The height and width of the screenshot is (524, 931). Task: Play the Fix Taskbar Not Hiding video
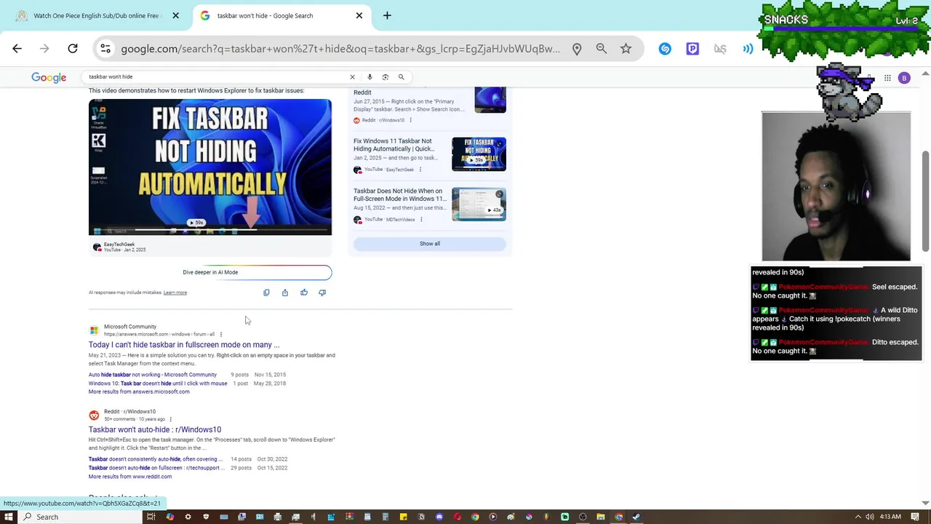point(210,167)
